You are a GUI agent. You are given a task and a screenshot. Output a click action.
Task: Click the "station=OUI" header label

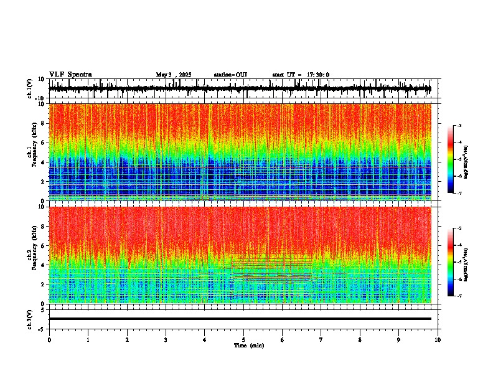(230, 75)
